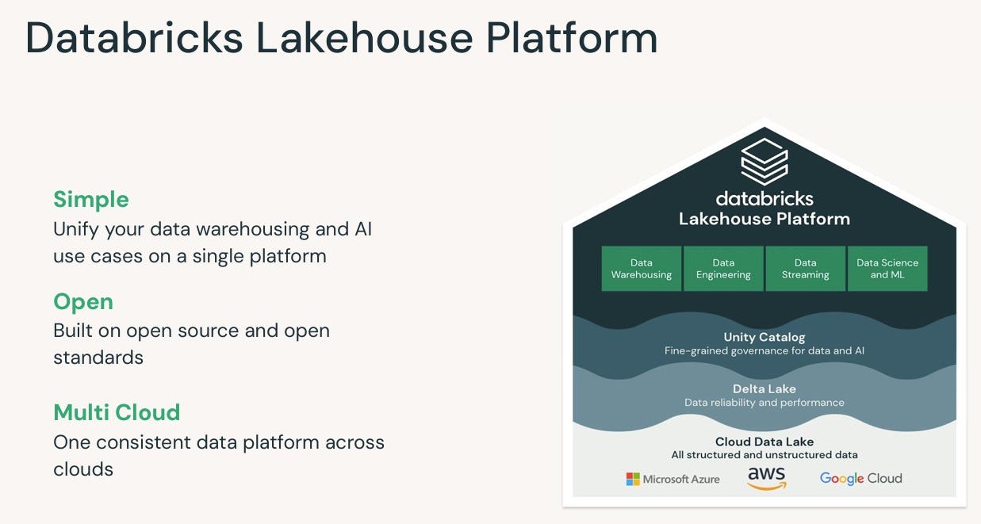The width and height of the screenshot is (981, 524).
Task: Click the AWS logo
Action: (766, 478)
